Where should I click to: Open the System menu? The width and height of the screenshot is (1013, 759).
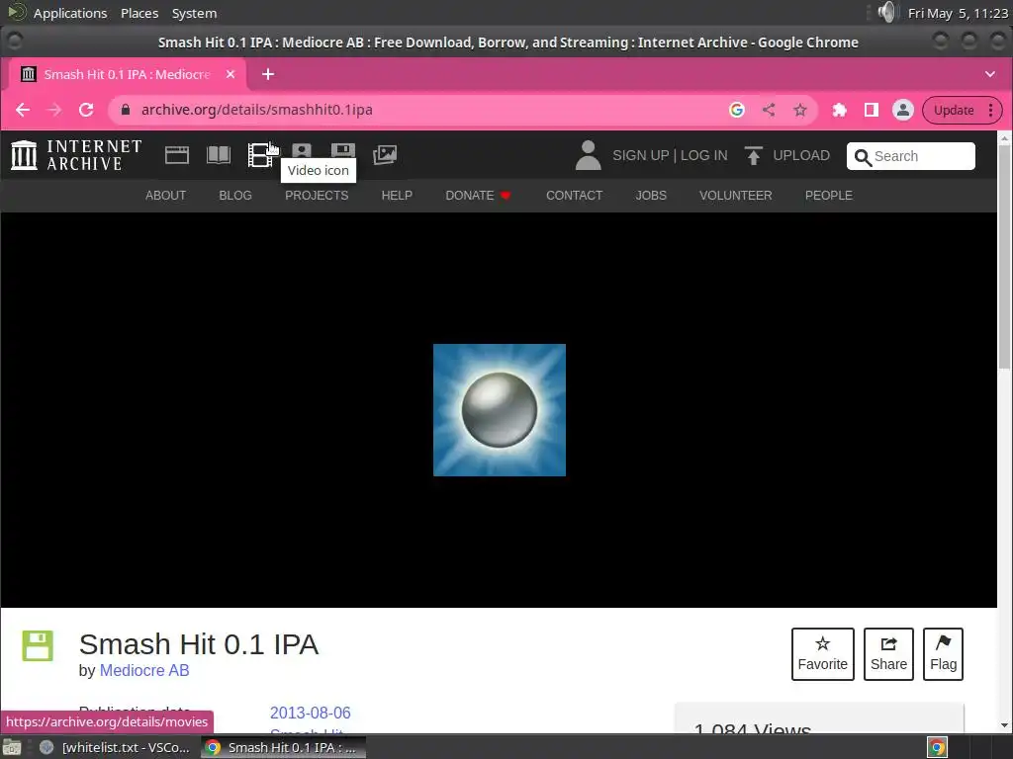(194, 13)
